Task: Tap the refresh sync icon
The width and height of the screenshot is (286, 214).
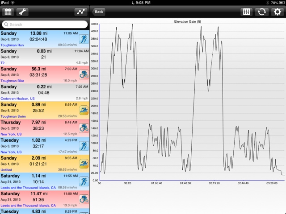Action: coord(262,12)
